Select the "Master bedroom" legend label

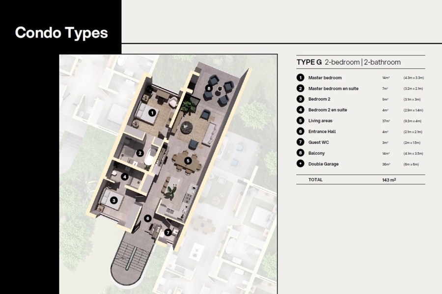click(325, 78)
